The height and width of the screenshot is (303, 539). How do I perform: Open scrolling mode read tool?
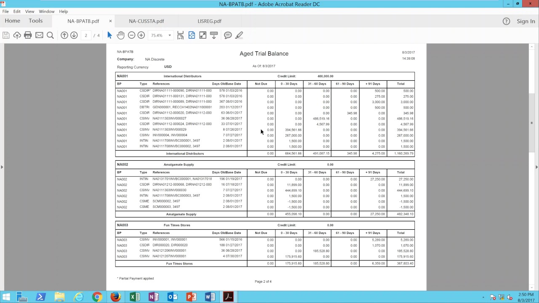click(213, 35)
